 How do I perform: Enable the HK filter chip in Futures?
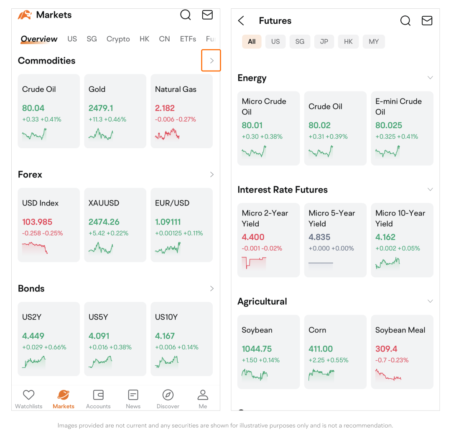coord(348,42)
